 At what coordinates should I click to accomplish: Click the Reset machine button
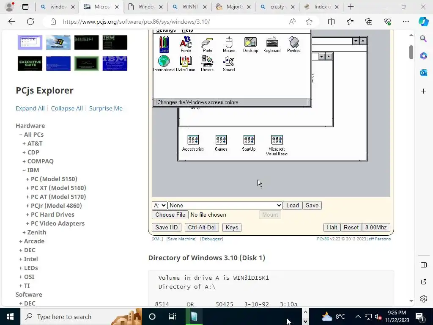pyautogui.click(x=351, y=227)
